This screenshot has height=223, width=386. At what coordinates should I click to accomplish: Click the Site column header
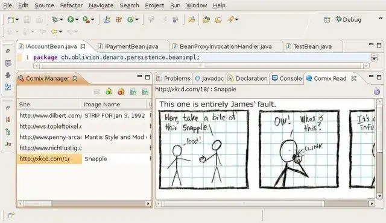click(49, 105)
